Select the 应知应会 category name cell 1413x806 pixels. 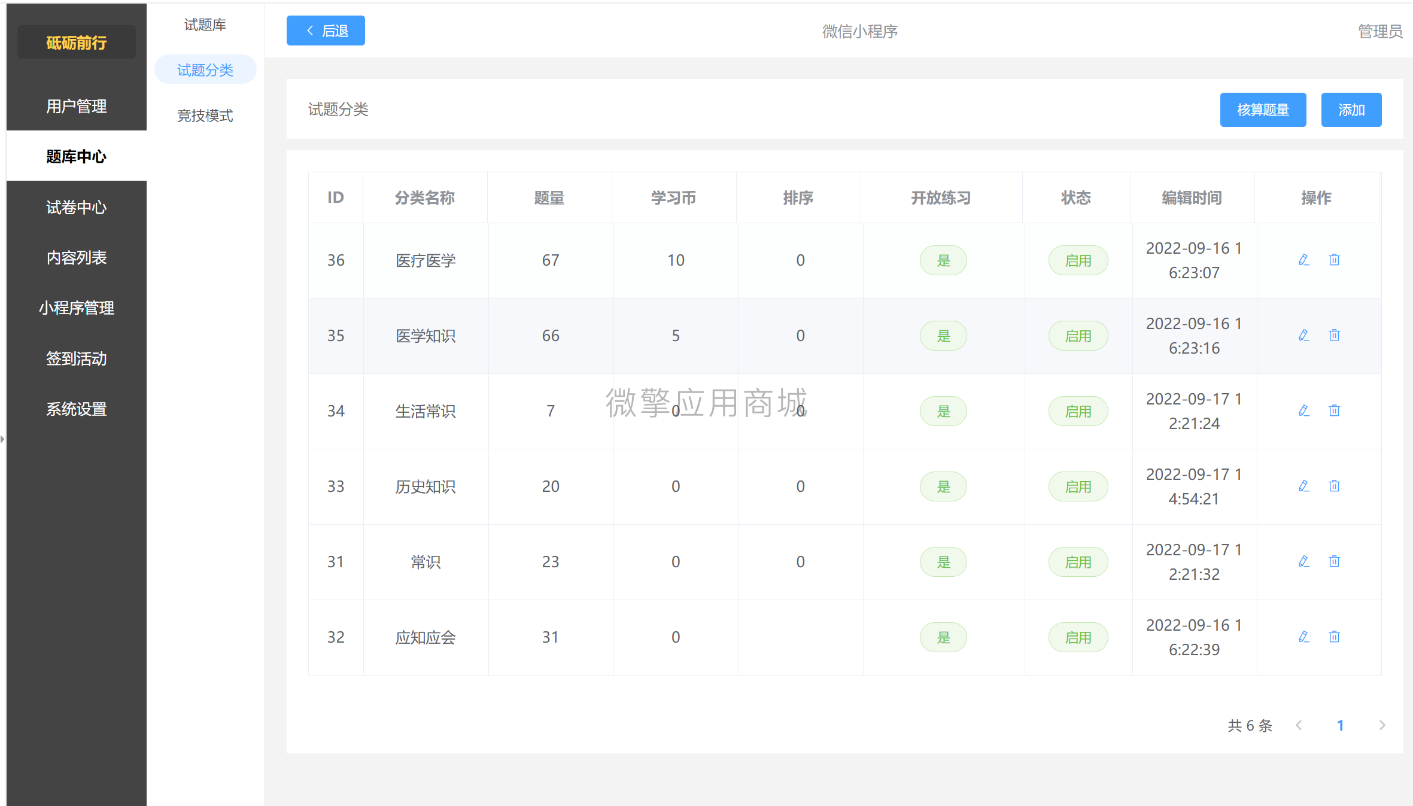(x=426, y=637)
